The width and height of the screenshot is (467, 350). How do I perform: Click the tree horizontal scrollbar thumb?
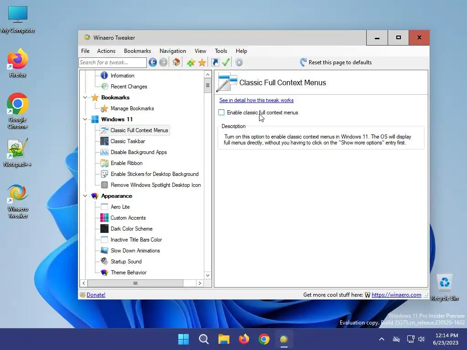[x=135, y=283]
